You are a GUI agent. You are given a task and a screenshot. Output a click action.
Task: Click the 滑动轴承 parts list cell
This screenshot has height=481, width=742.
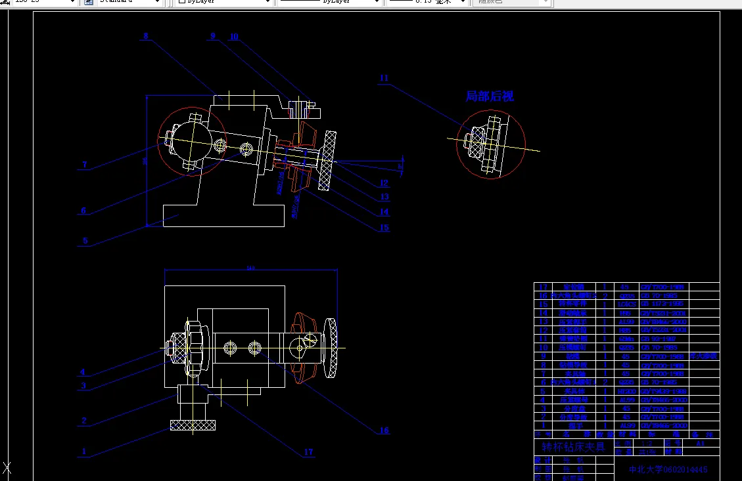[574, 313]
